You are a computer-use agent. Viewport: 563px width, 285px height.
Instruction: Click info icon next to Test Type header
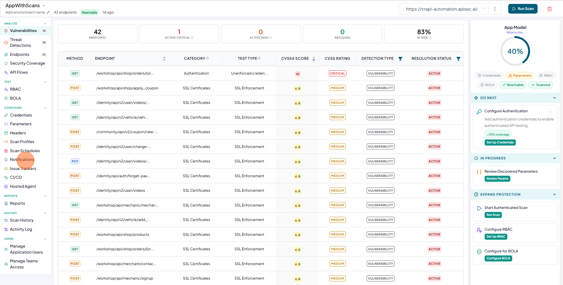pos(259,58)
